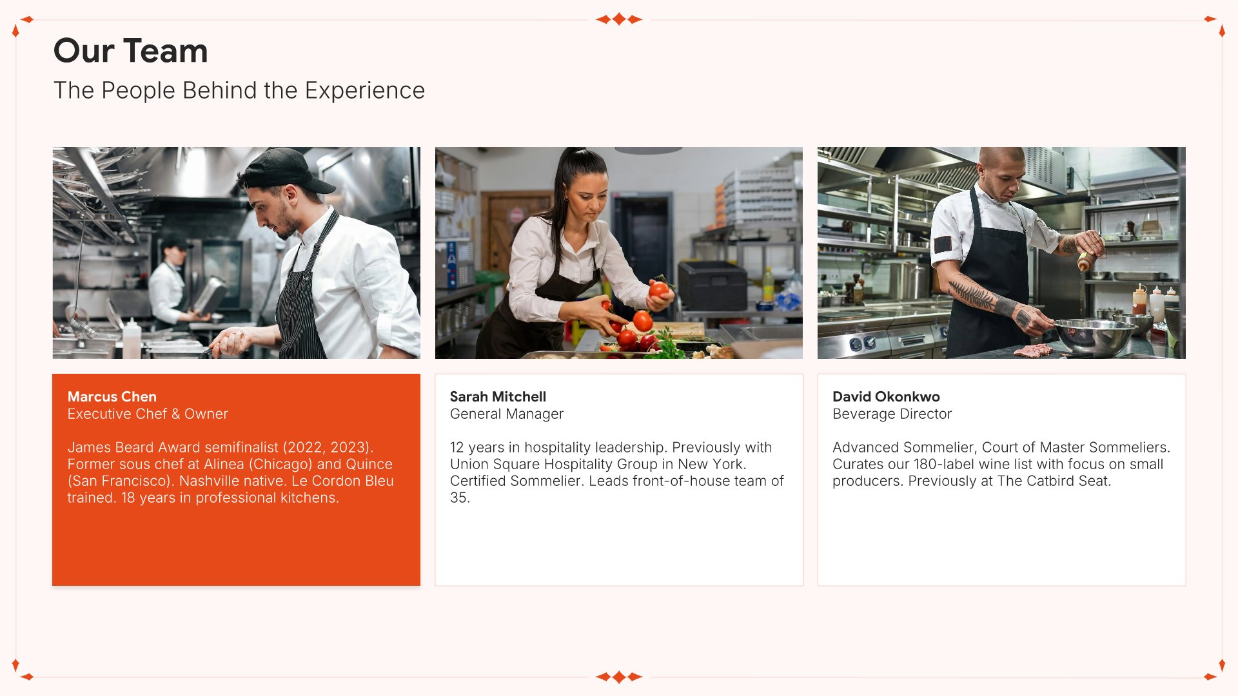Screen dimensions: 1238x696
Task: Click the bottom center diamond ornament
Action: (619, 677)
